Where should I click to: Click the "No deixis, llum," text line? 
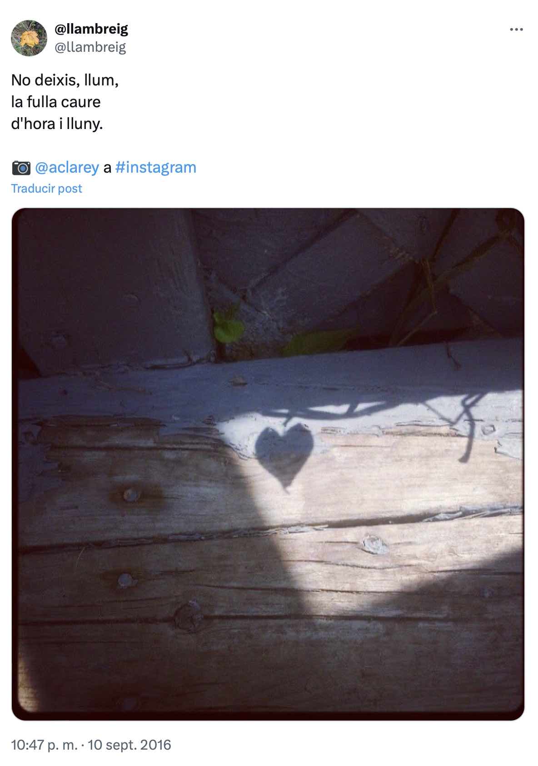click(65, 80)
